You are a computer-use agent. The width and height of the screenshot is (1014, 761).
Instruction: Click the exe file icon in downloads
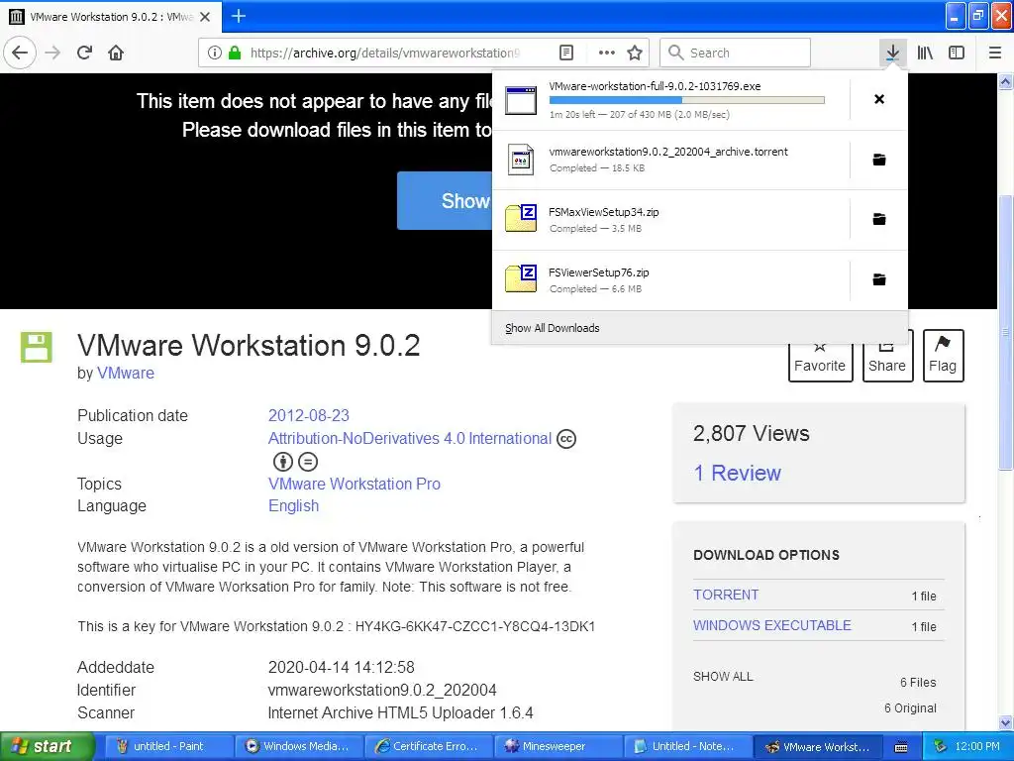521,100
